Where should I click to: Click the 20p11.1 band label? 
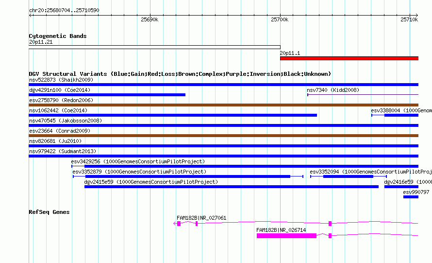[x=290, y=53]
